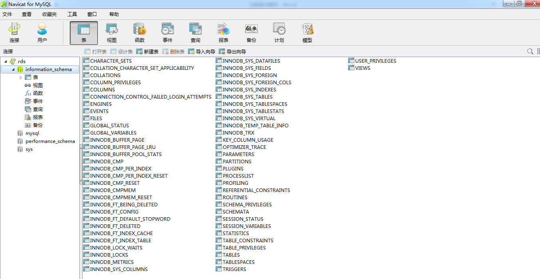Open the 用户 (User) toolbar icon
Screen dimensions: 540x279
point(42,33)
